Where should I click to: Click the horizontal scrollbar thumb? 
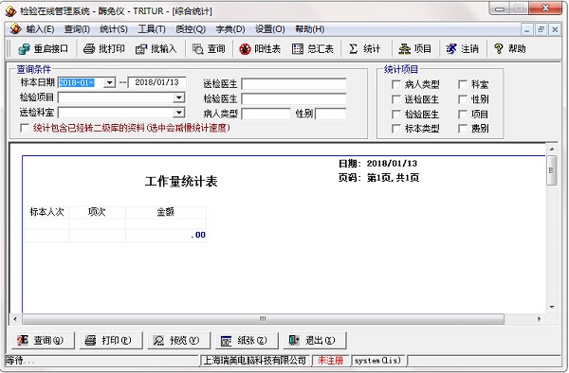[263, 319]
